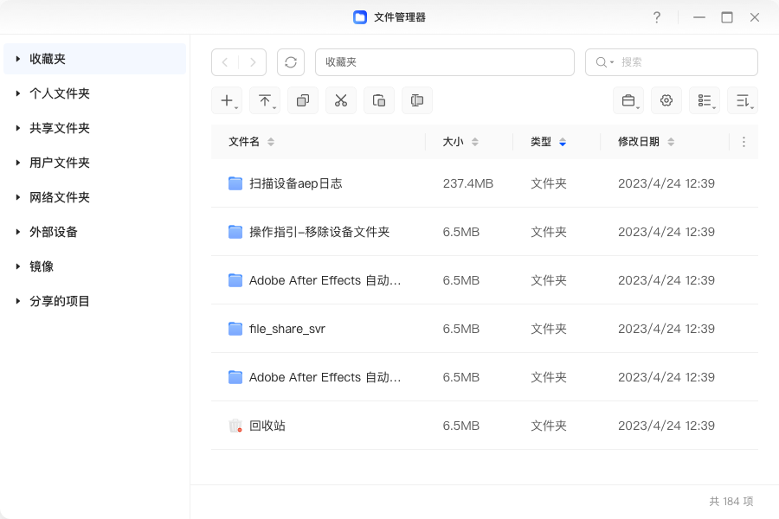Click the 237.4MB size cell
779x519 pixels.
pyautogui.click(x=468, y=183)
